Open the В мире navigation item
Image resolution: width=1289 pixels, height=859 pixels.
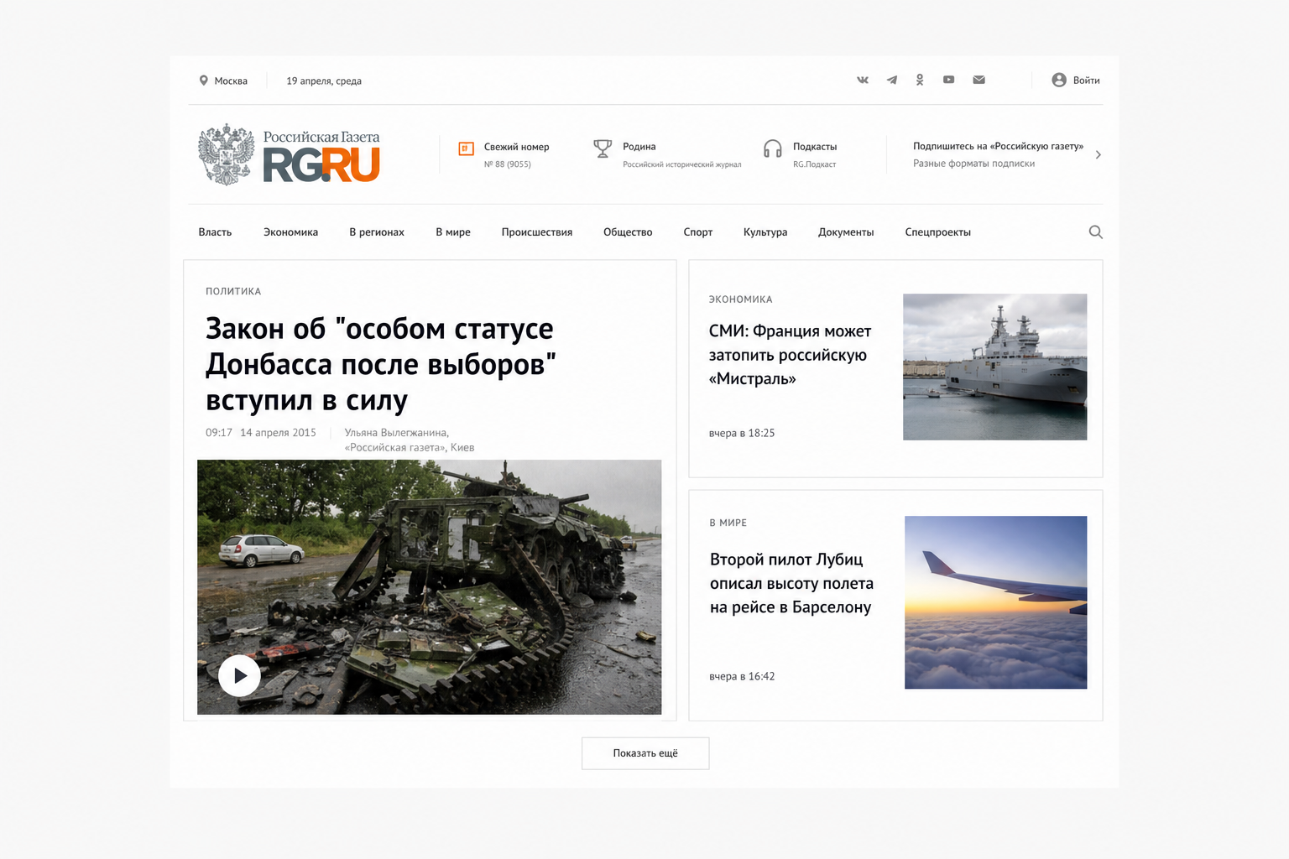coord(453,232)
